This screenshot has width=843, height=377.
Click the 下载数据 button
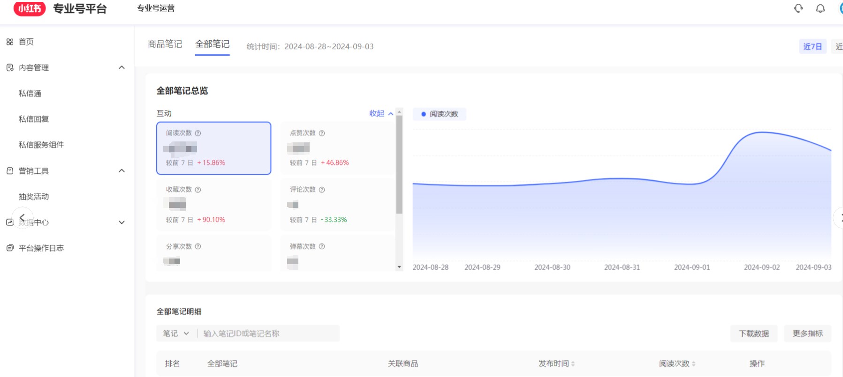[x=753, y=333]
